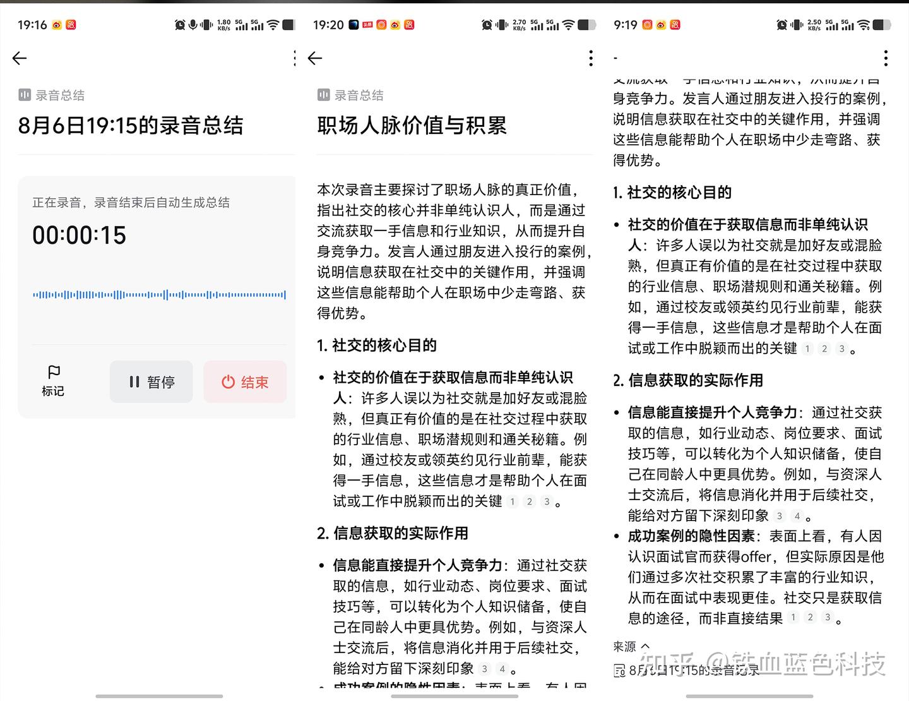The image size is (909, 701).
Task: Open the three-dot menu beside the recording screen's back arrow
Action: pyautogui.click(x=294, y=58)
